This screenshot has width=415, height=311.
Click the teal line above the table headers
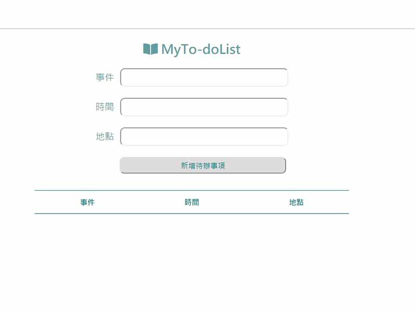point(191,190)
